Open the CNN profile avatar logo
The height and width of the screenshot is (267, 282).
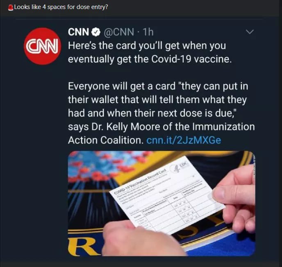(43, 46)
